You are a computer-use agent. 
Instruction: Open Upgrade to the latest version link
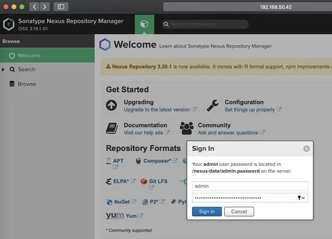point(157,110)
